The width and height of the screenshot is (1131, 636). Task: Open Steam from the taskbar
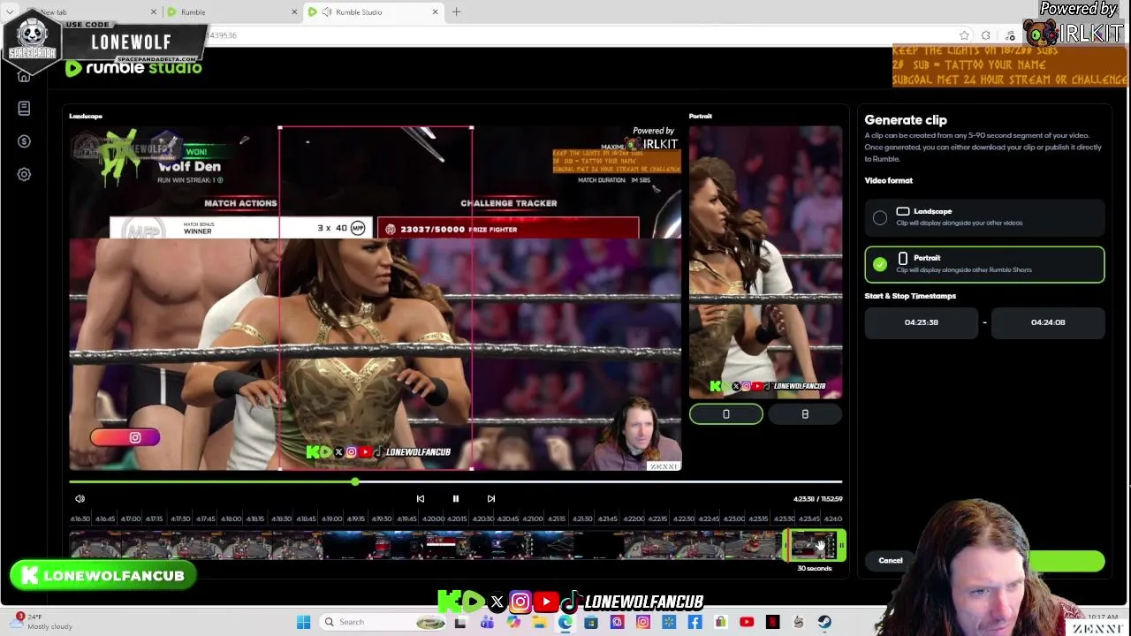824,623
